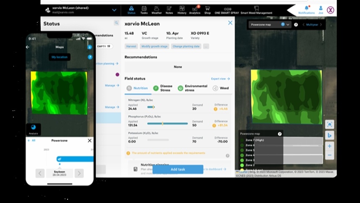Open the Weather icon in top navigation

pyautogui.click(x=157, y=10)
